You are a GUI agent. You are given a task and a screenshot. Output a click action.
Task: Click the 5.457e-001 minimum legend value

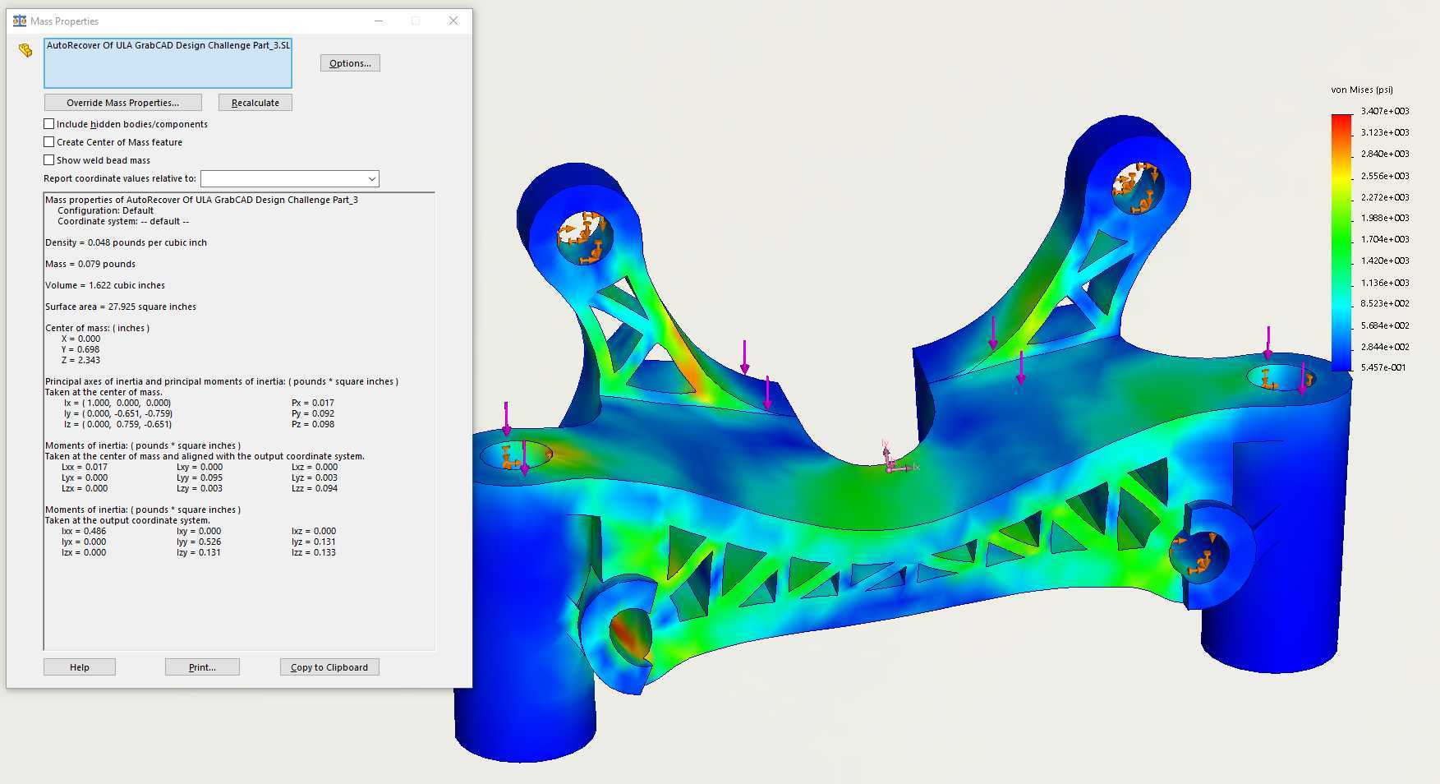(x=1383, y=367)
